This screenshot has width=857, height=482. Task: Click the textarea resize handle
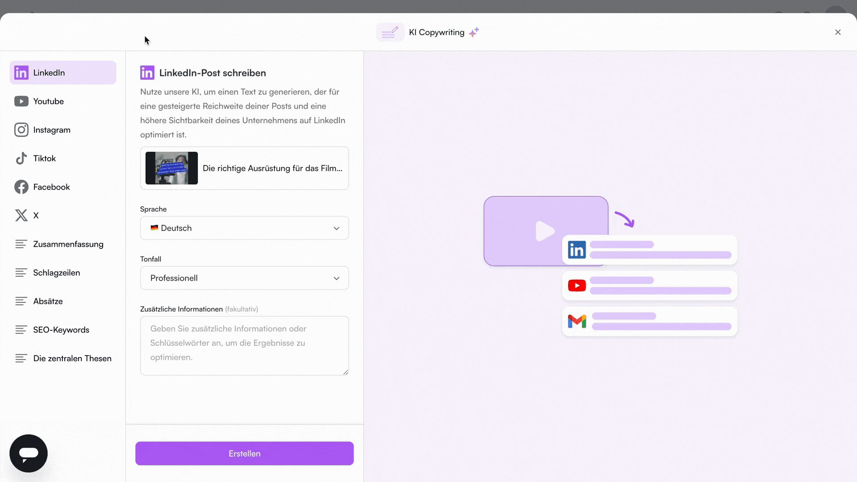click(x=345, y=372)
